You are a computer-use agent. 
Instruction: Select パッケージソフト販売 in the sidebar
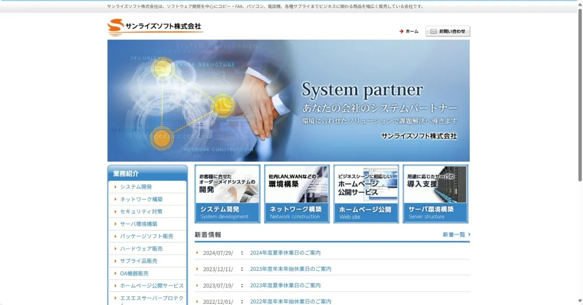click(146, 236)
